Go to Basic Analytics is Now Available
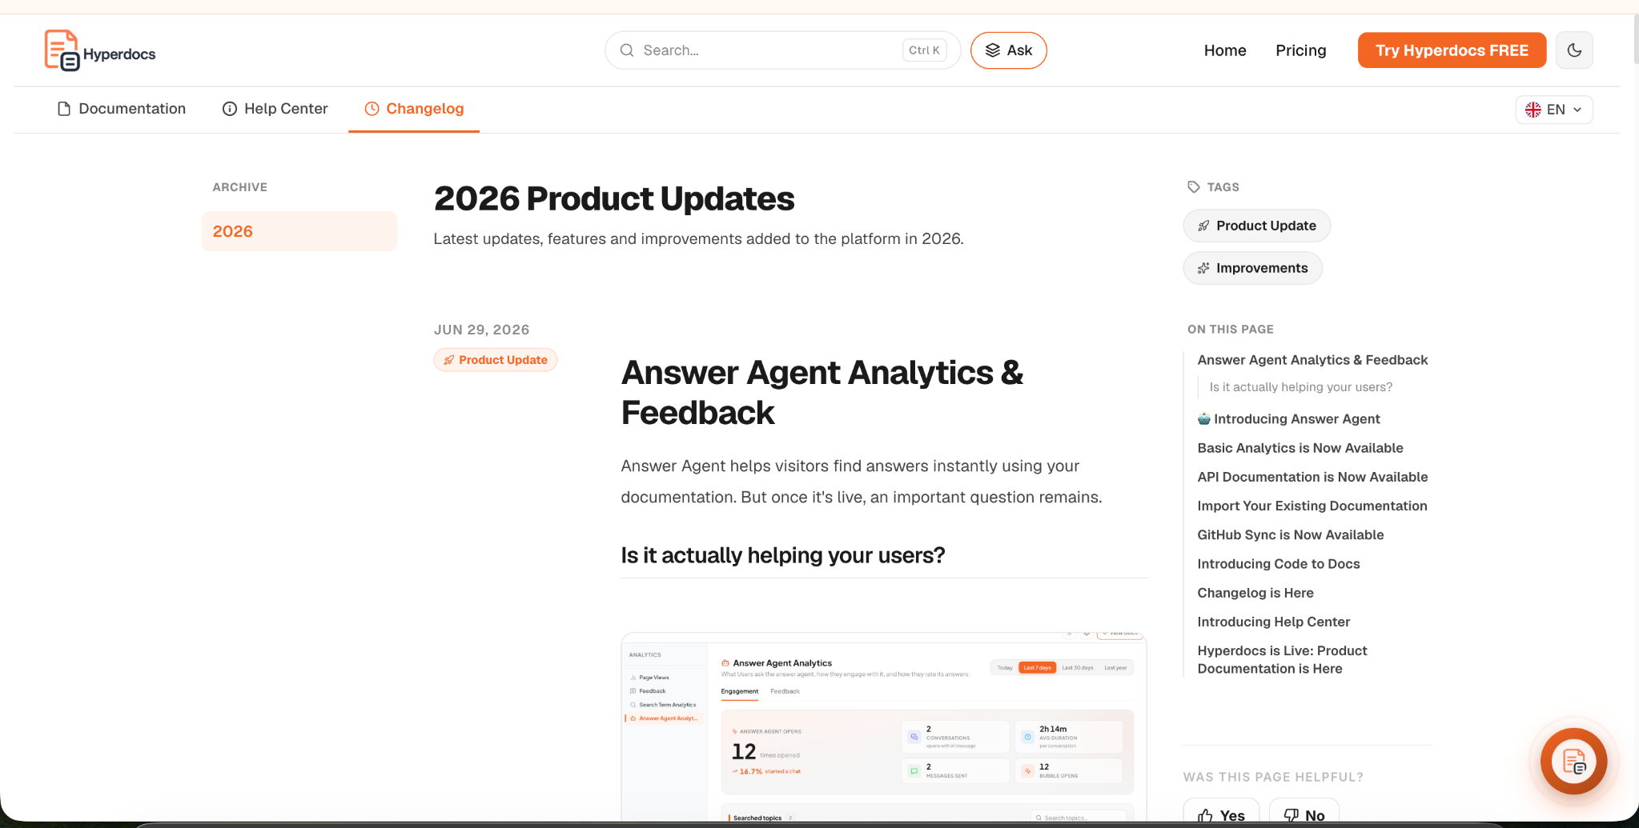This screenshot has width=1639, height=828. (x=1300, y=448)
